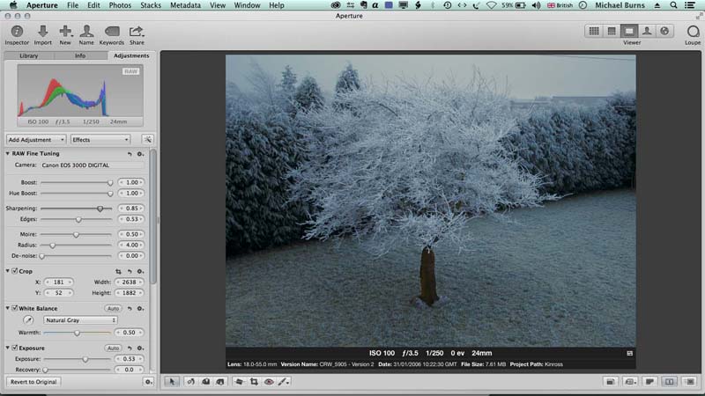This screenshot has width=705, height=396.
Task: Click the Rotate tool in tool strip
Action: click(190, 382)
